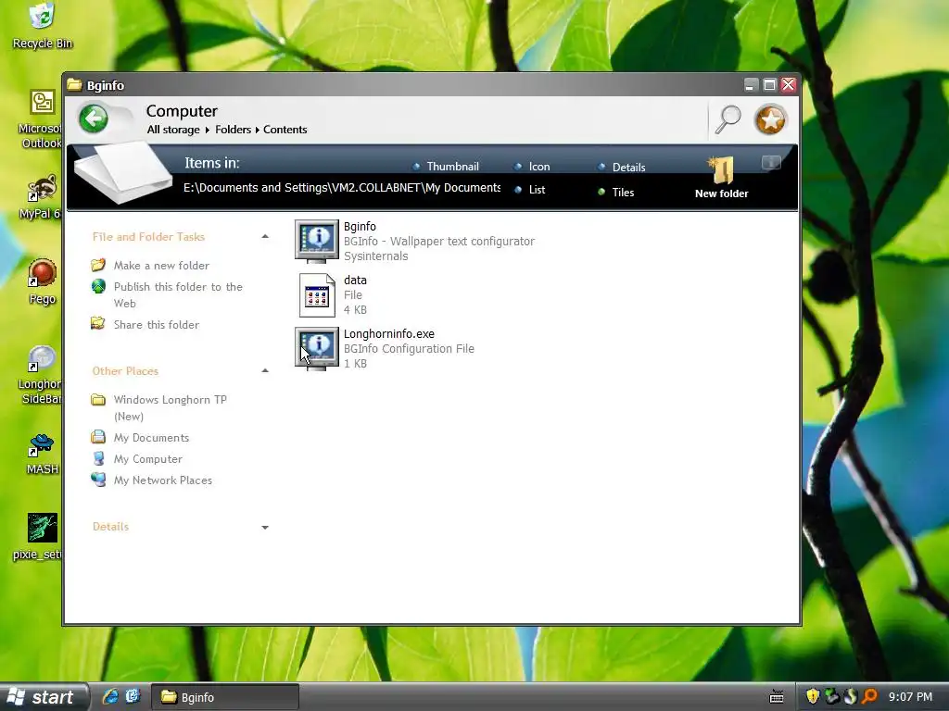Click the Publish to Web globe icon
Image resolution: width=949 pixels, height=711 pixels.
[x=98, y=287]
